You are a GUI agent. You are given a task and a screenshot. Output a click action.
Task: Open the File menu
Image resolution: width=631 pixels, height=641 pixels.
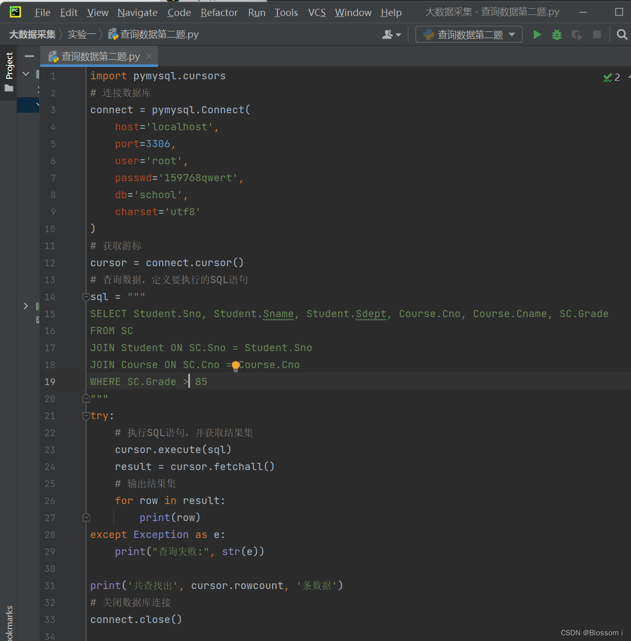coord(42,12)
